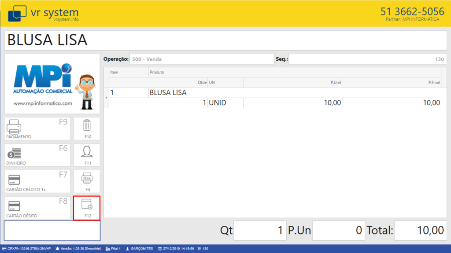Select the customer F11 person icon
Screen dimensions: 451x253
coord(87,155)
